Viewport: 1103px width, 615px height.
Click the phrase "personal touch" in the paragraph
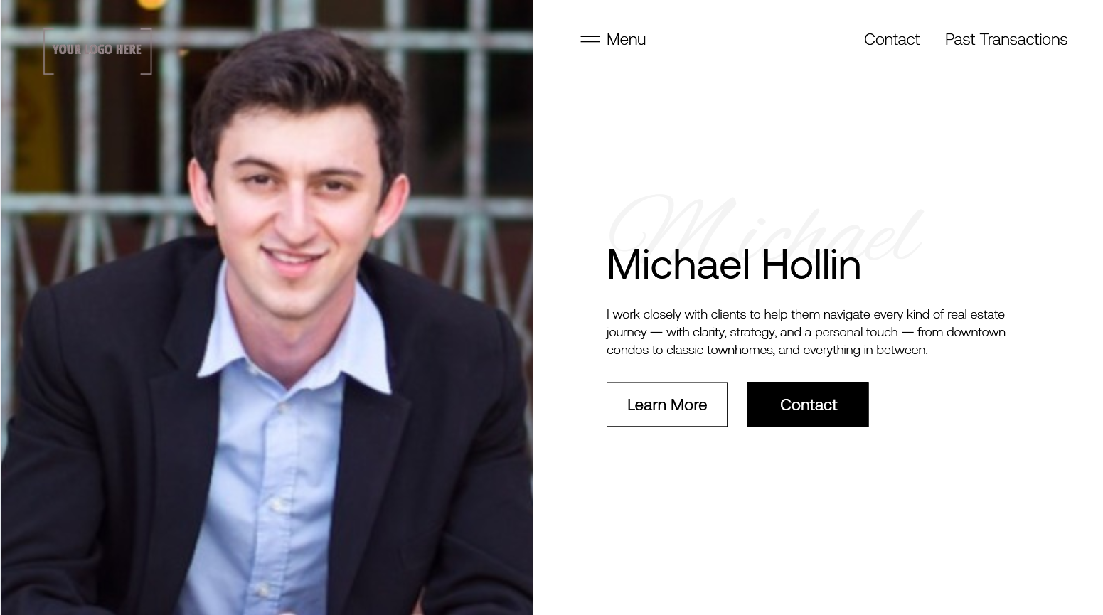[x=856, y=332]
